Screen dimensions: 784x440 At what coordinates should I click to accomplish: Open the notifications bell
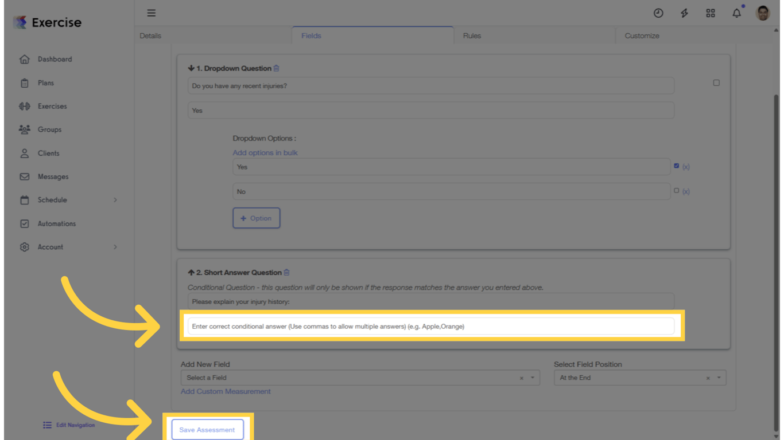click(x=736, y=13)
